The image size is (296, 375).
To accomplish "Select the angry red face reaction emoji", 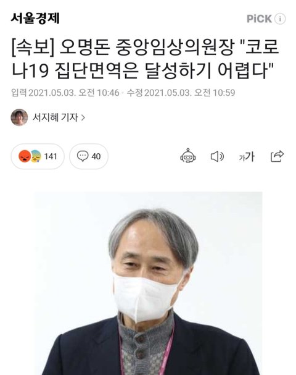I will point(25,156).
